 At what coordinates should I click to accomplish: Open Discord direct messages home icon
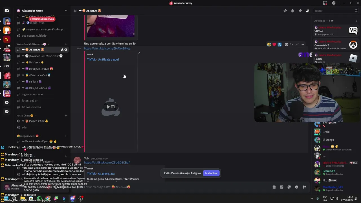coord(7,11)
